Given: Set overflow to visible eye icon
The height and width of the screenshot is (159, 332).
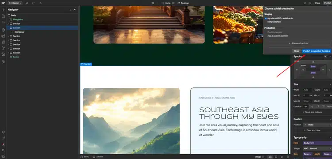Looking at the screenshot, I should [x=305, y=106].
